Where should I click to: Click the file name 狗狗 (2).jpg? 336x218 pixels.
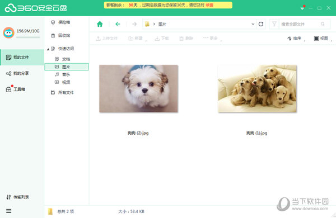point(138,133)
